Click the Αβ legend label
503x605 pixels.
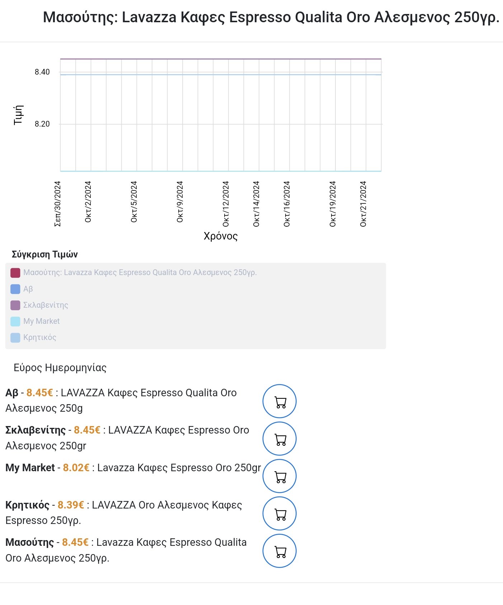click(x=28, y=289)
